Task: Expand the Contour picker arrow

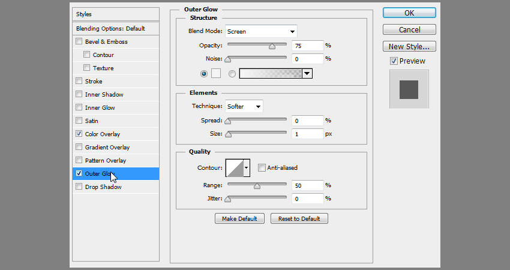Action: click(247, 168)
